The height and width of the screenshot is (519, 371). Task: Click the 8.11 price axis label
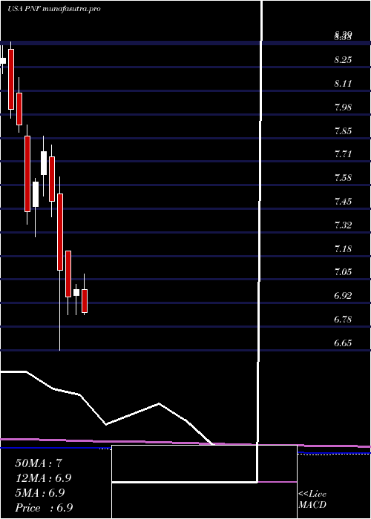pyautogui.click(x=343, y=84)
